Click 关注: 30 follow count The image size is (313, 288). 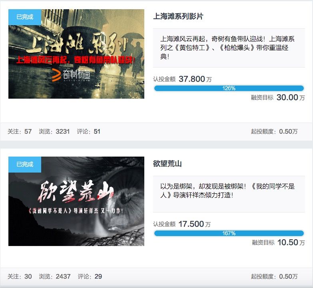(20, 276)
